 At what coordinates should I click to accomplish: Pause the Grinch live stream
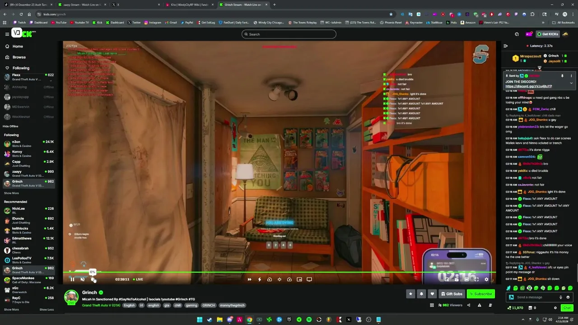(72, 279)
